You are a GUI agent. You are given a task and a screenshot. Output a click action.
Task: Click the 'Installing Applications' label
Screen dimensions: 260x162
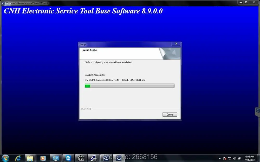[95, 75]
